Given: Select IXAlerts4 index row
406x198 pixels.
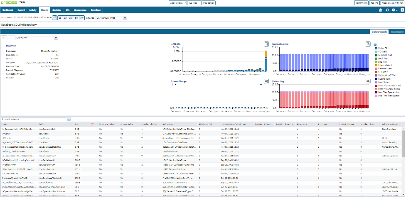Looking at the screenshot, I should (201, 133).
